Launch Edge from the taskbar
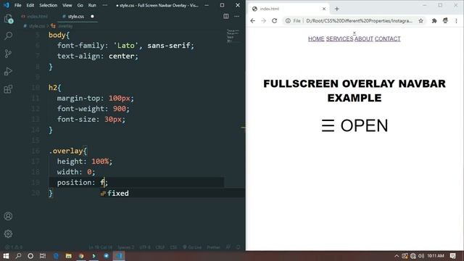Screen dimensions: 464x261 click(56, 256)
